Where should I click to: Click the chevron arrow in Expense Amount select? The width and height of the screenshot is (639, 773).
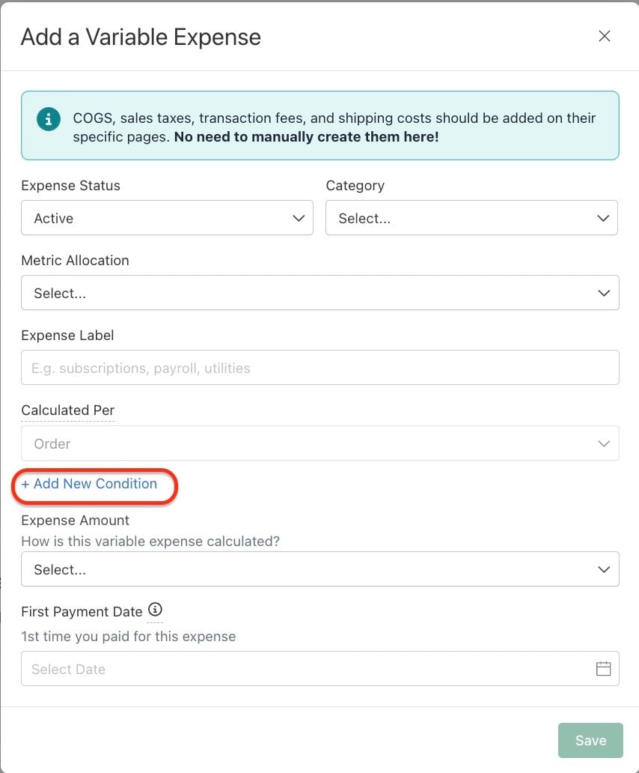pos(604,569)
